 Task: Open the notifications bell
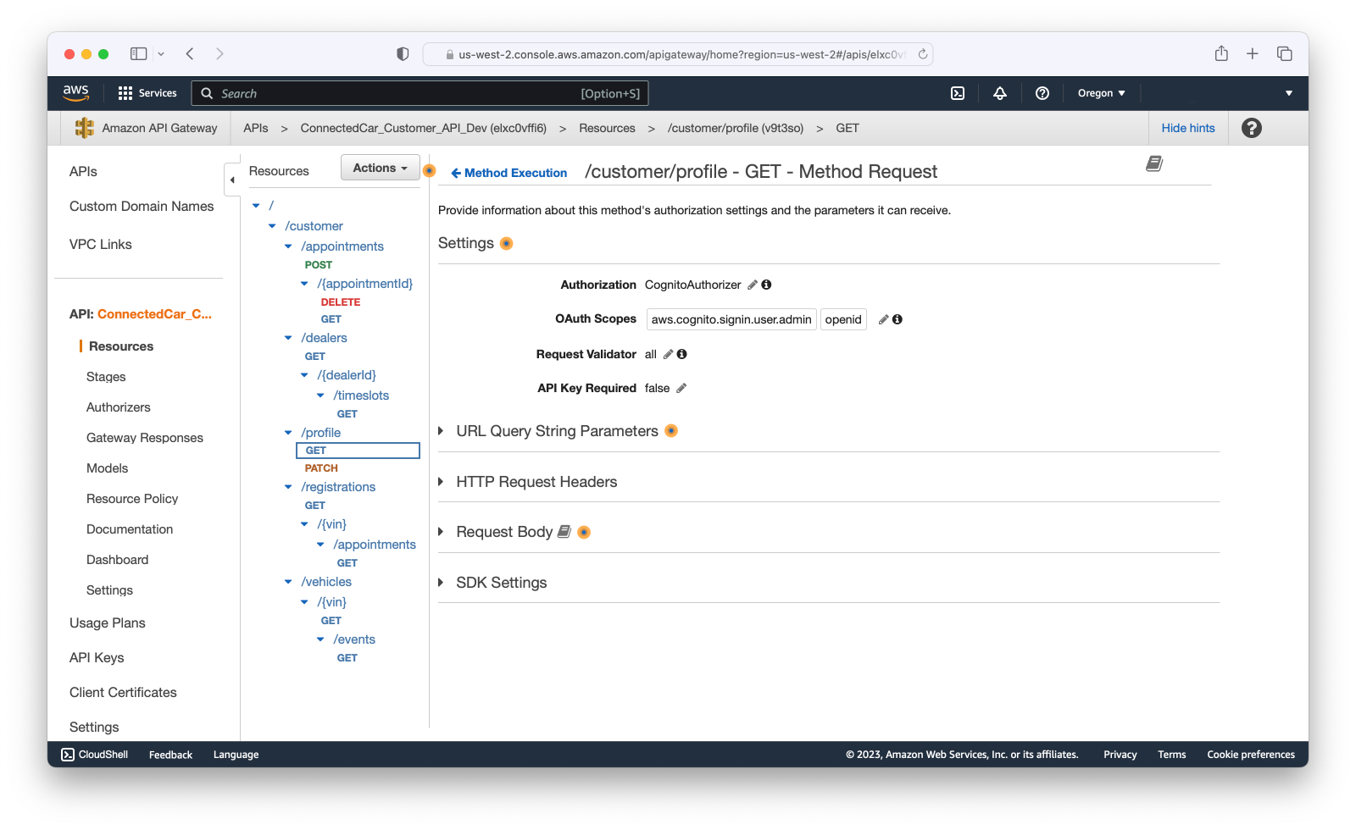[1000, 93]
